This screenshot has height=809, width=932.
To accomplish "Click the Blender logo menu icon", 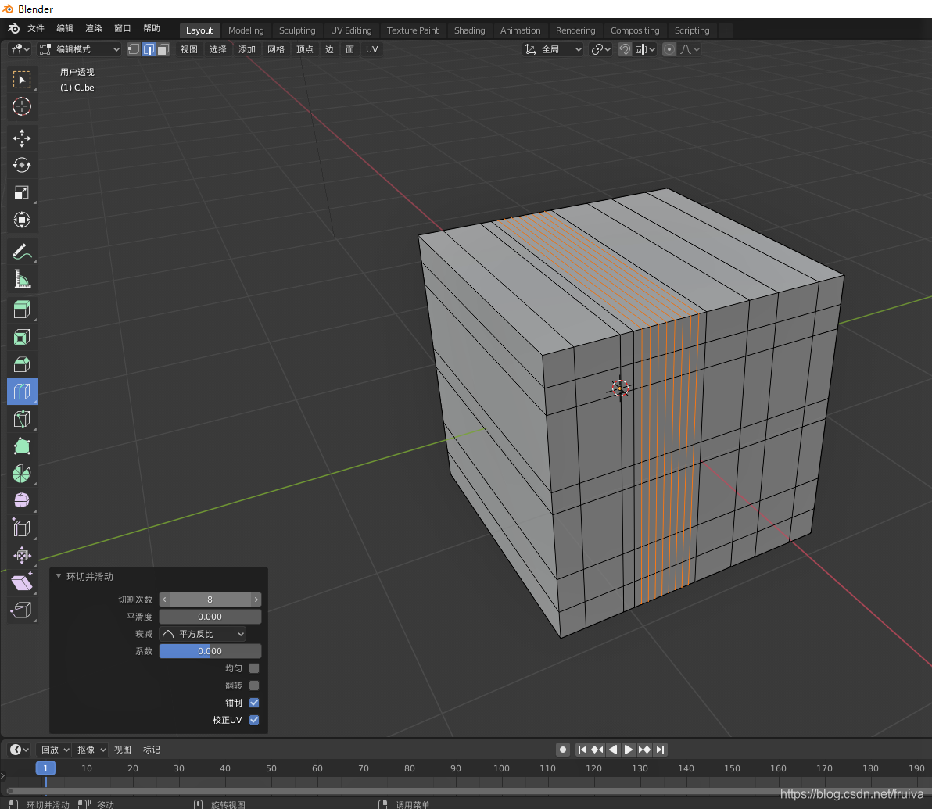I will [13, 29].
